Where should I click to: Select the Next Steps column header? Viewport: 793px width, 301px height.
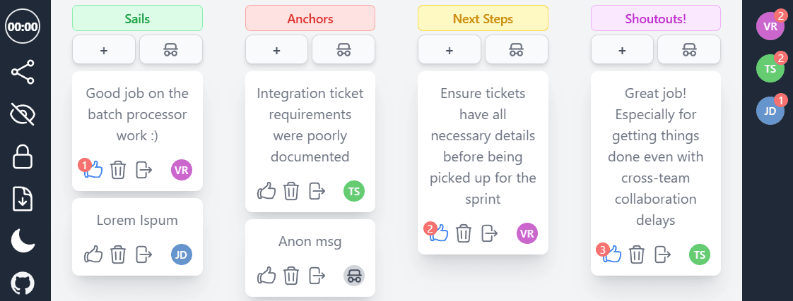pos(483,18)
